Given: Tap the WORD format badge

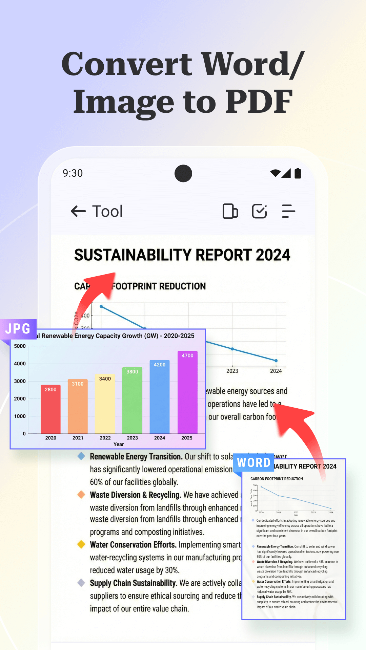Looking at the screenshot, I should pyautogui.click(x=253, y=462).
